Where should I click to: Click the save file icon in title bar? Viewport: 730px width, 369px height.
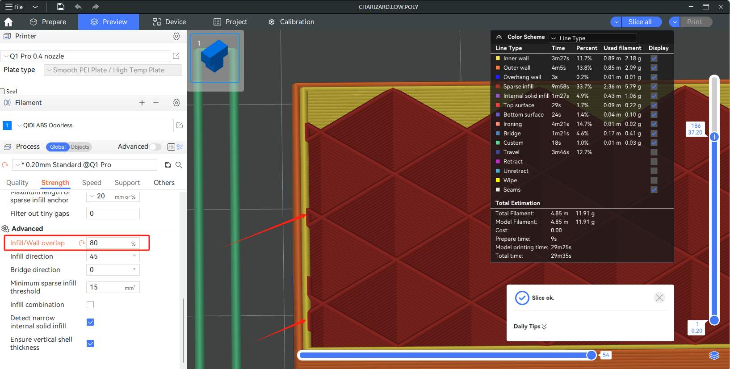coord(61,7)
